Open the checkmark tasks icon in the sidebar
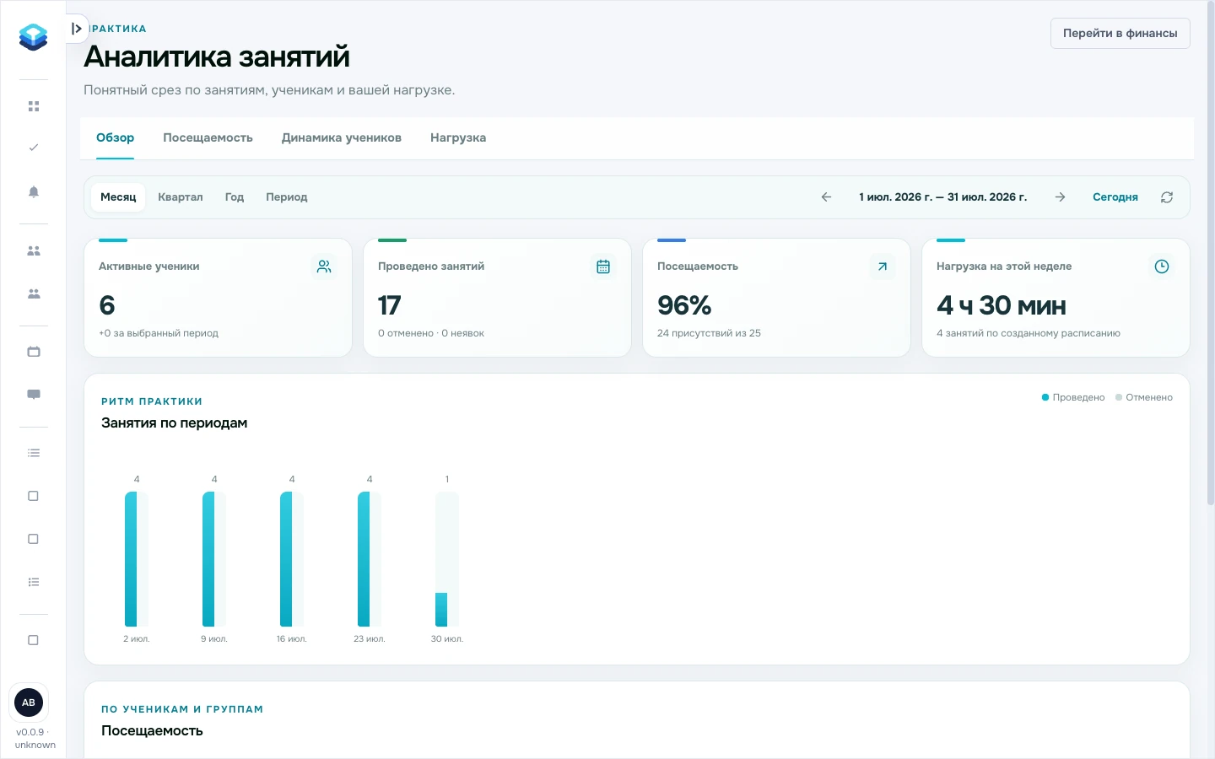The image size is (1215, 759). pyautogui.click(x=34, y=148)
